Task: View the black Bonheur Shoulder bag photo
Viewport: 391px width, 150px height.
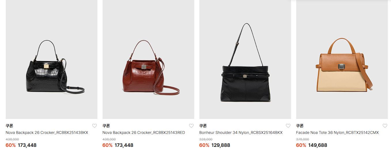Action: coord(245,59)
